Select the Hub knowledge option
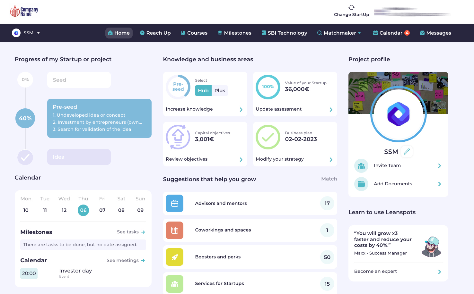This screenshot has height=294, width=474. point(203,90)
